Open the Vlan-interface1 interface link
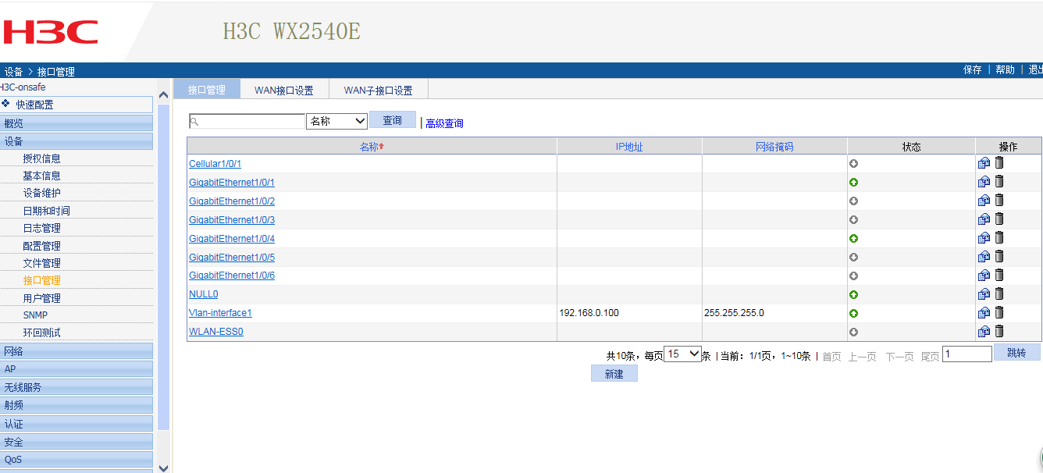 pyautogui.click(x=220, y=313)
